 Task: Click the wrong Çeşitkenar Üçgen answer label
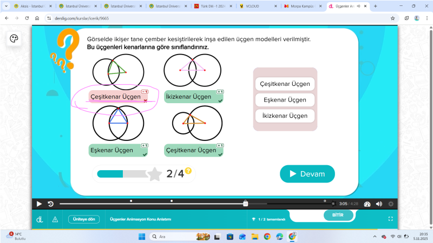click(x=118, y=97)
